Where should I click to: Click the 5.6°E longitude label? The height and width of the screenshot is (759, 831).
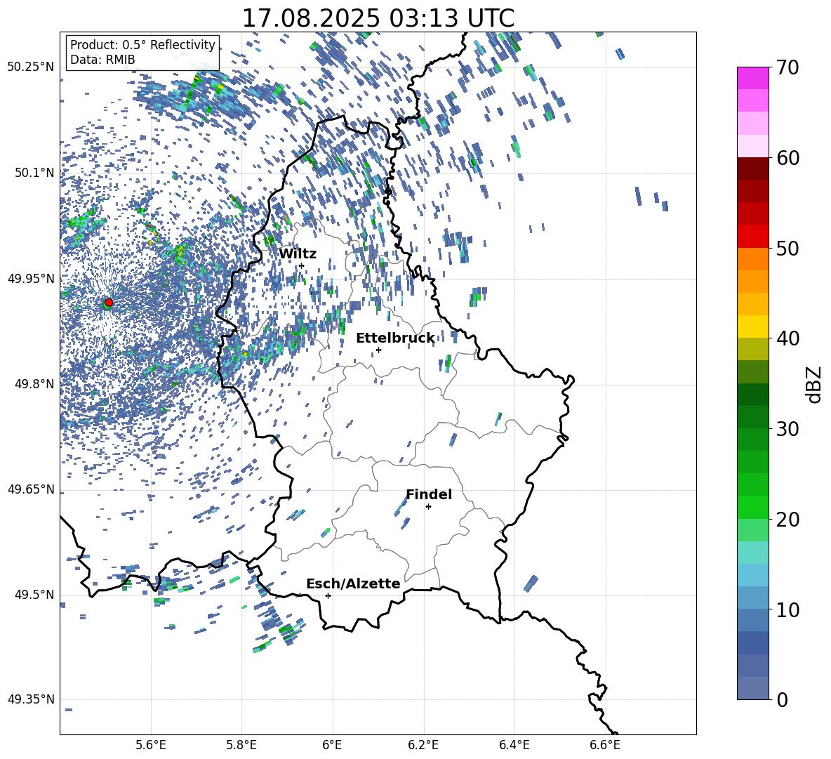[151, 745]
